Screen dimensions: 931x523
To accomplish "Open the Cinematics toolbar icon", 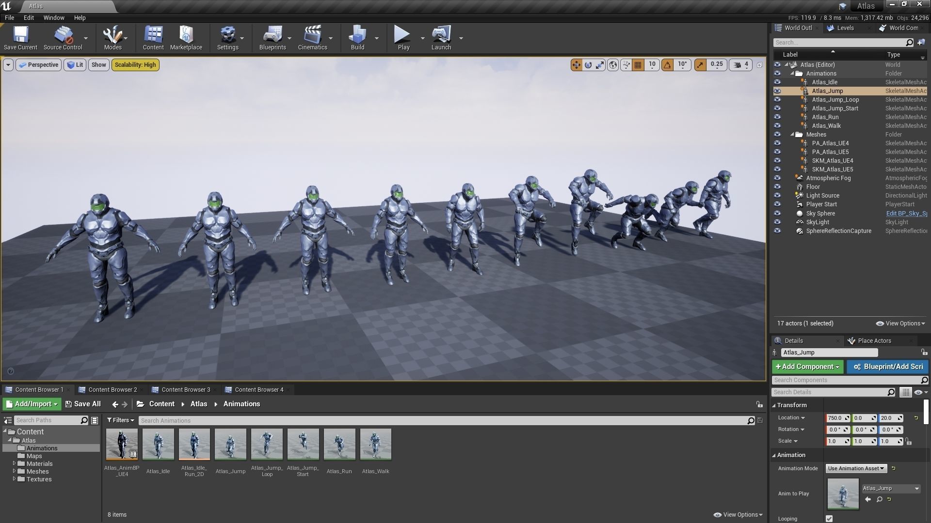I will 312,38.
